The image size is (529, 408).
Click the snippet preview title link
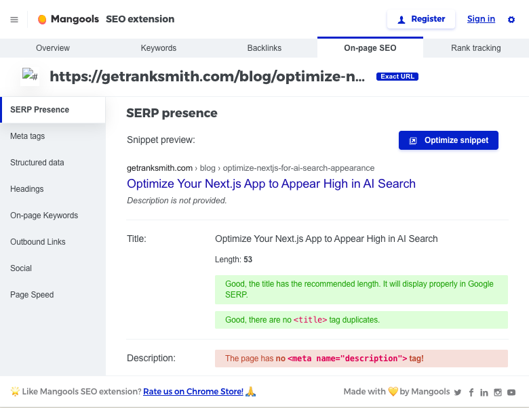tap(271, 184)
